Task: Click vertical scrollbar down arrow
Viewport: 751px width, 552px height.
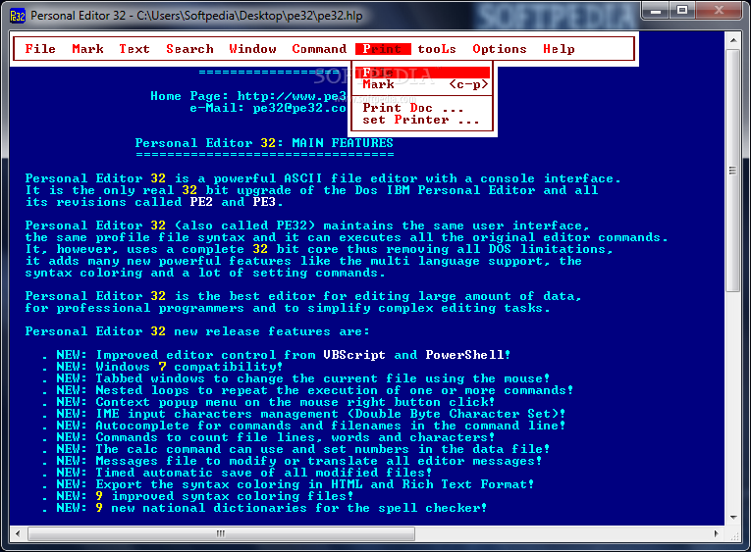Action: coord(732,517)
